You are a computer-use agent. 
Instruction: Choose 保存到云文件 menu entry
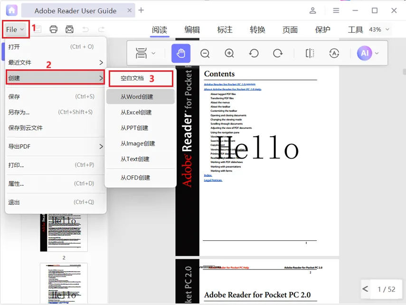(55, 128)
